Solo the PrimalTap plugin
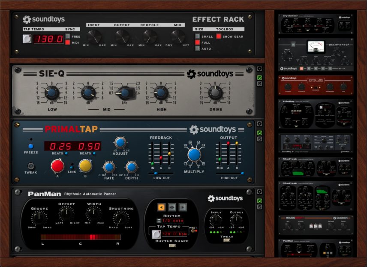This screenshot has width=367, height=267. pos(259,139)
